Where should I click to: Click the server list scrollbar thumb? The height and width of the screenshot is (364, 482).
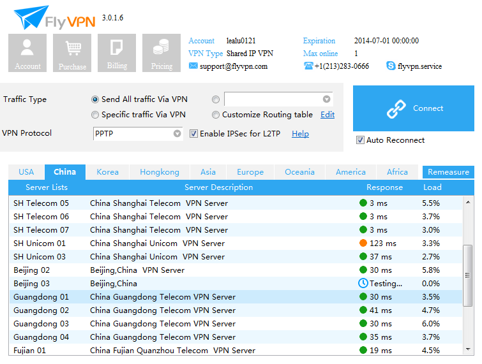[467, 275]
